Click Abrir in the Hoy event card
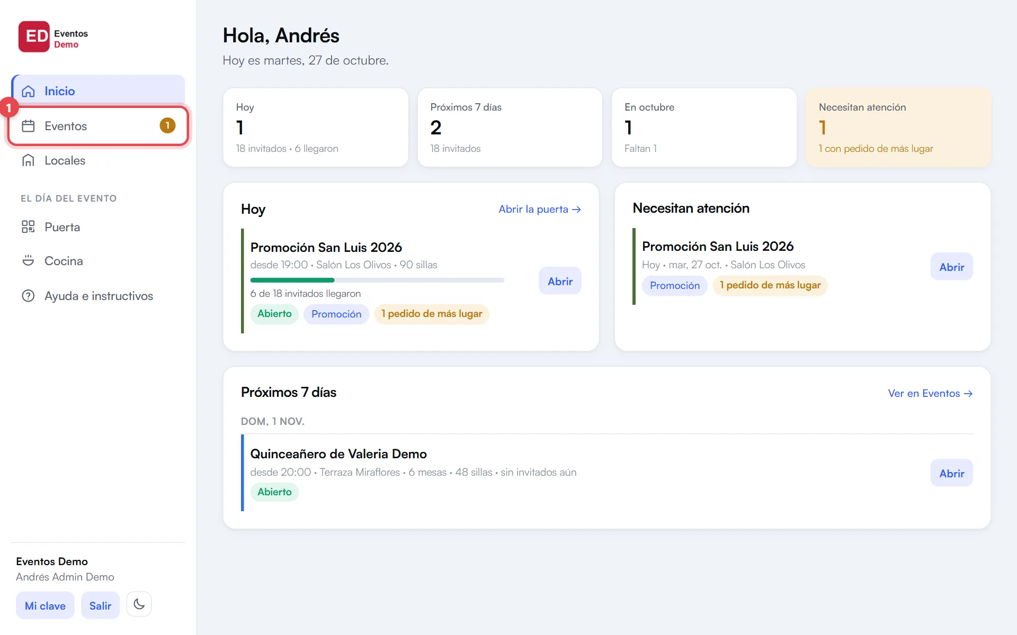This screenshot has height=635, width=1017. click(x=560, y=281)
